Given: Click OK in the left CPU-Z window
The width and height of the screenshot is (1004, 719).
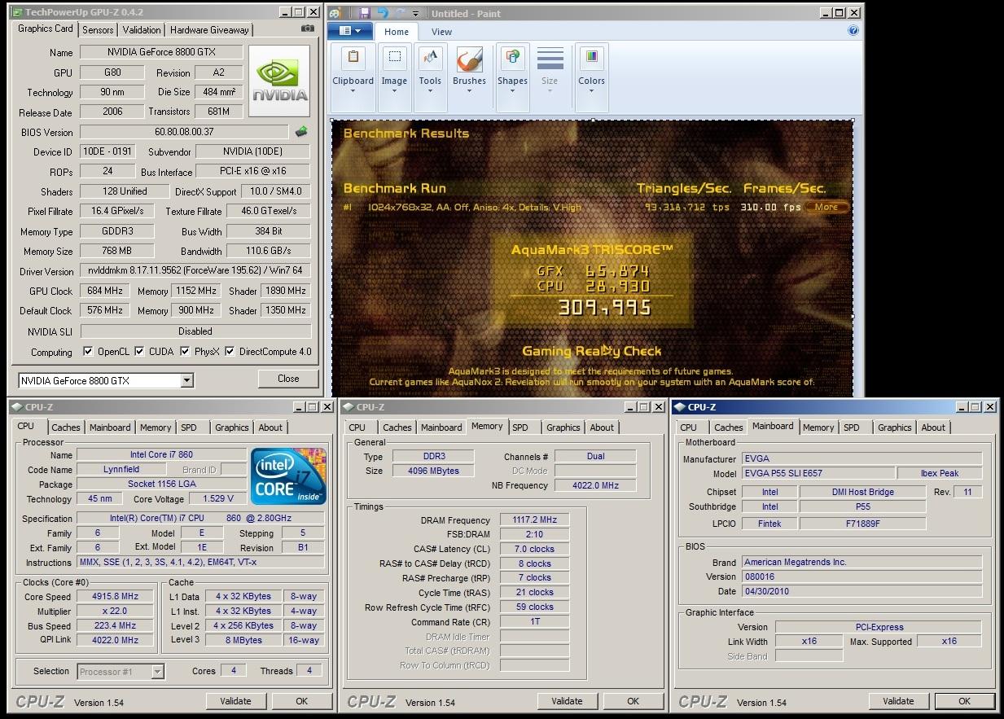Looking at the screenshot, I should [301, 701].
